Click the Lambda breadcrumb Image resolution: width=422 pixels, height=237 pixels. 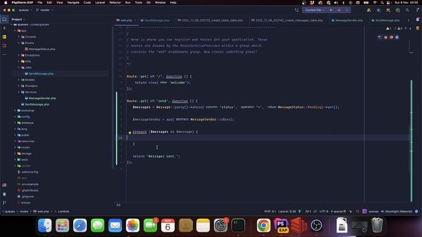(63, 211)
